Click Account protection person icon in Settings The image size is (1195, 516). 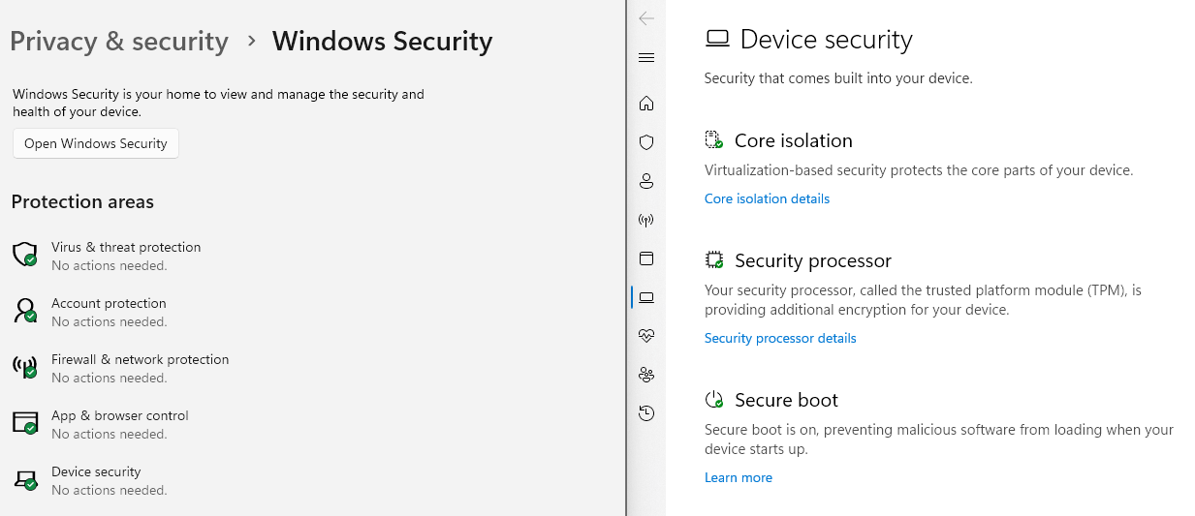click(x=24, y=311)
